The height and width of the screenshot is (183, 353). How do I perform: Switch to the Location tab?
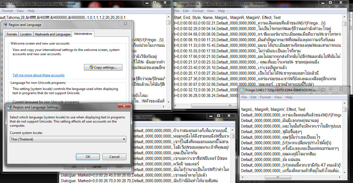(26, 34)
